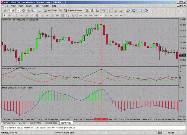Viewport: 187px width, 135px height.
Task: Switch to the USDCHF,M30 chart tab
Action: [51, 123]
